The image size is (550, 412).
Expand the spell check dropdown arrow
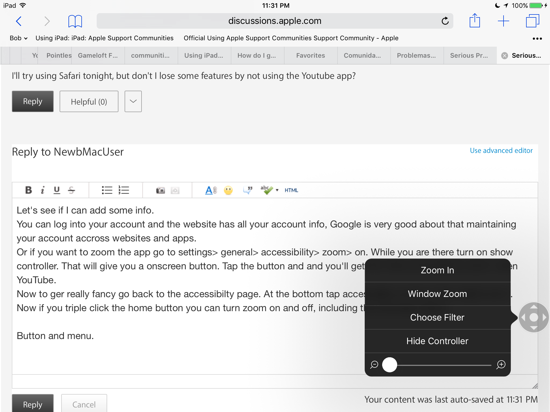277,190
